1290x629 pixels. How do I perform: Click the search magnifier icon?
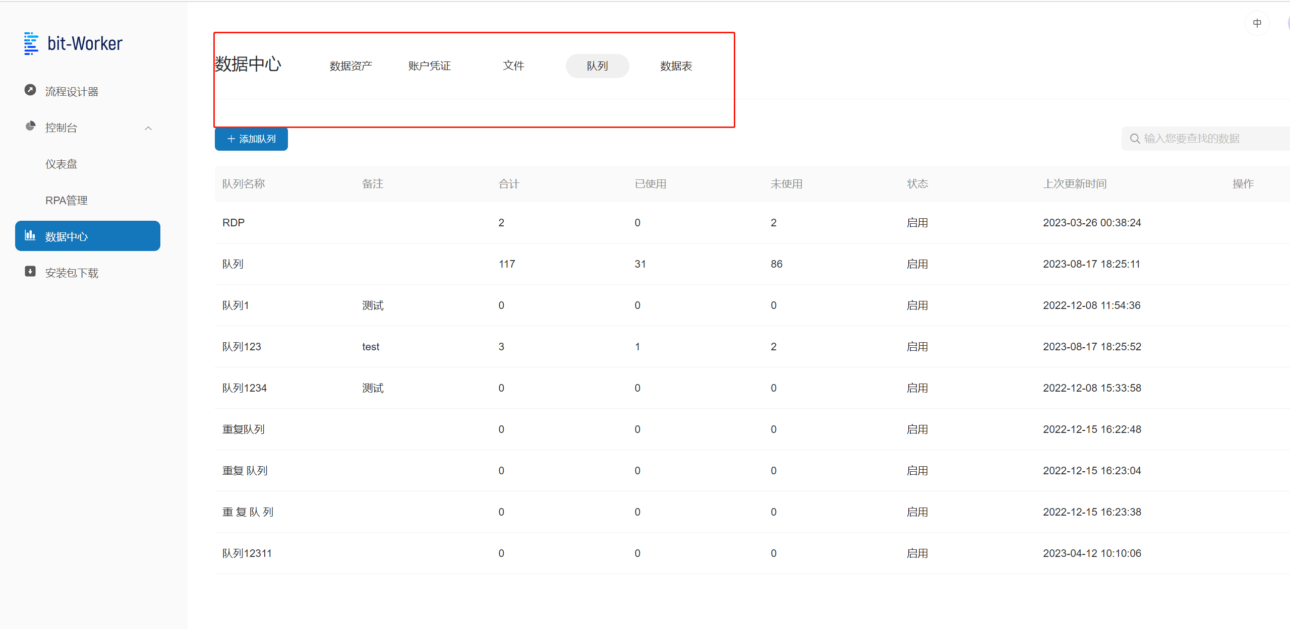1135,139
